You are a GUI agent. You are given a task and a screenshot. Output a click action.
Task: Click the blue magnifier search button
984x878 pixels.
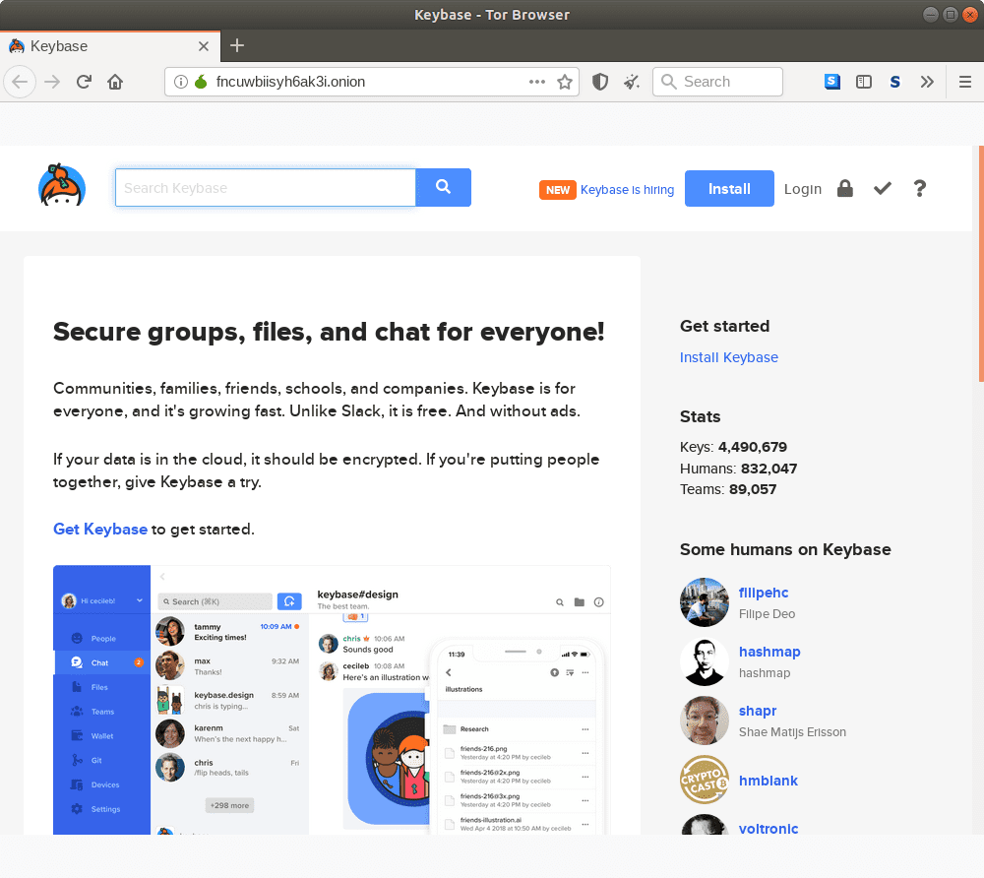443,187
